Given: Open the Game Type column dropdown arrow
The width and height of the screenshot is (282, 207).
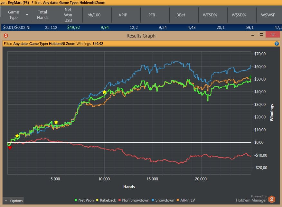Looking at the screenshot, I should [27, 15].
